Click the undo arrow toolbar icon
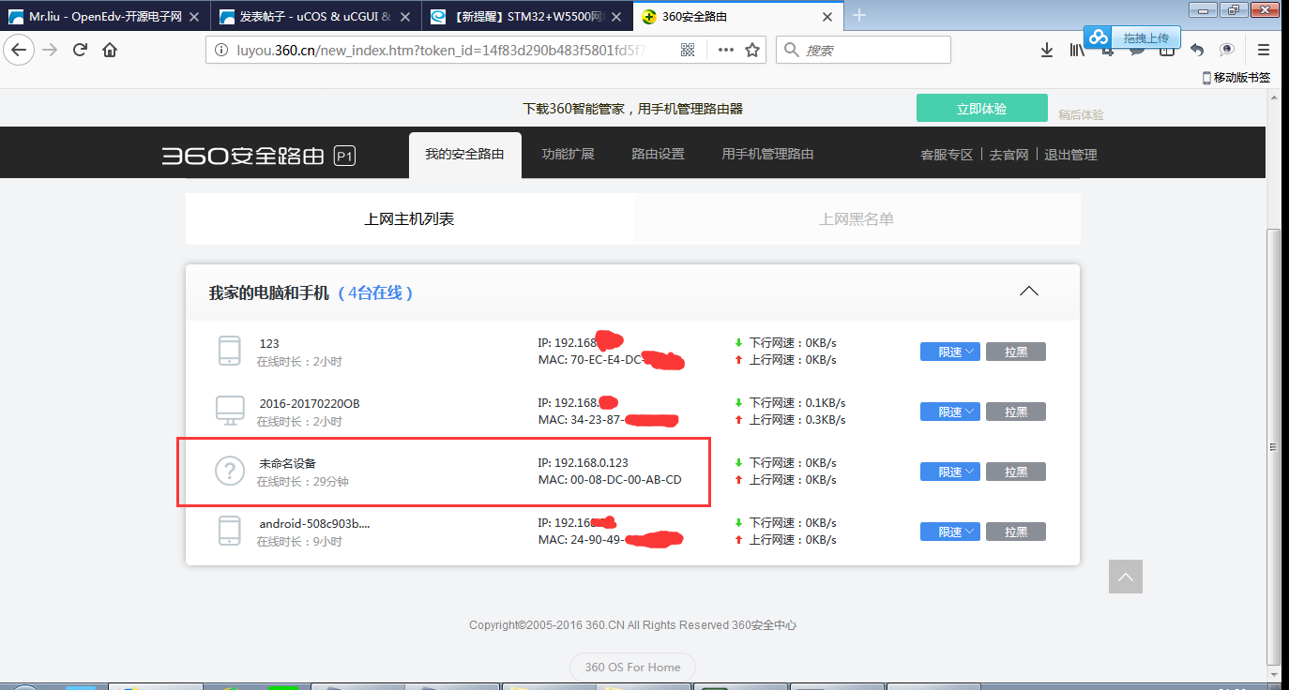The height and width of the screenshot is (690, 1289). 1197,50
